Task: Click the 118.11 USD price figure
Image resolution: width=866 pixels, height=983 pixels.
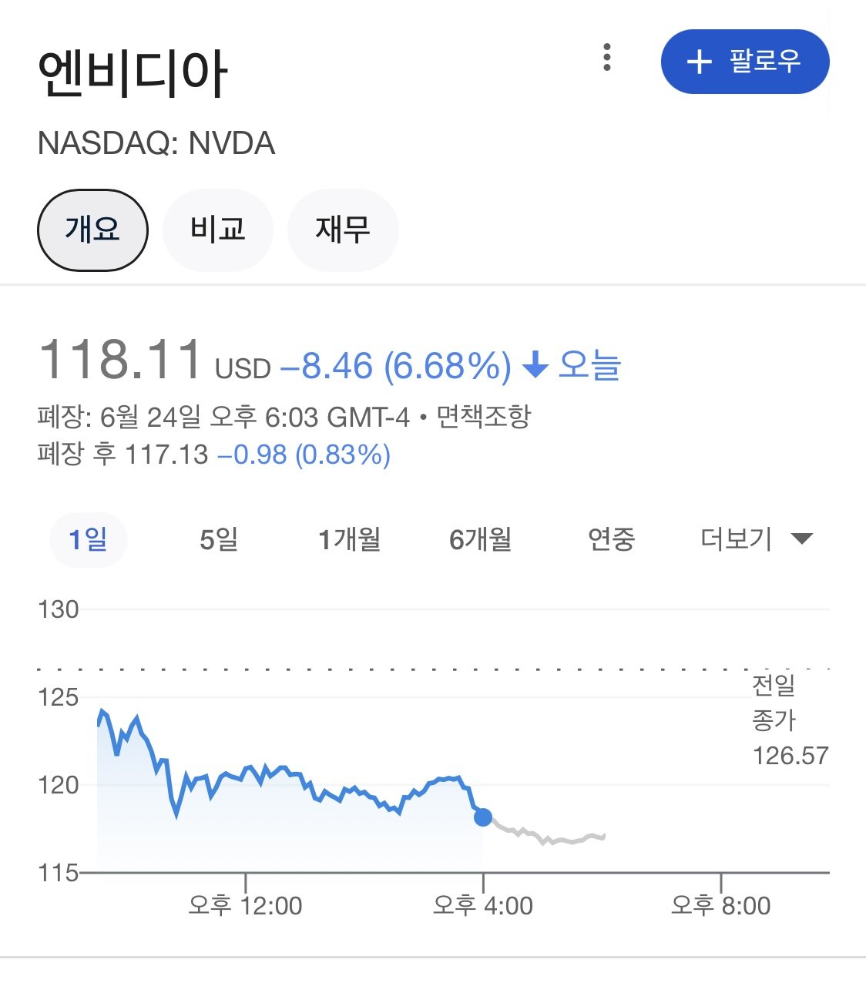Action: click(x=121, y=361)
